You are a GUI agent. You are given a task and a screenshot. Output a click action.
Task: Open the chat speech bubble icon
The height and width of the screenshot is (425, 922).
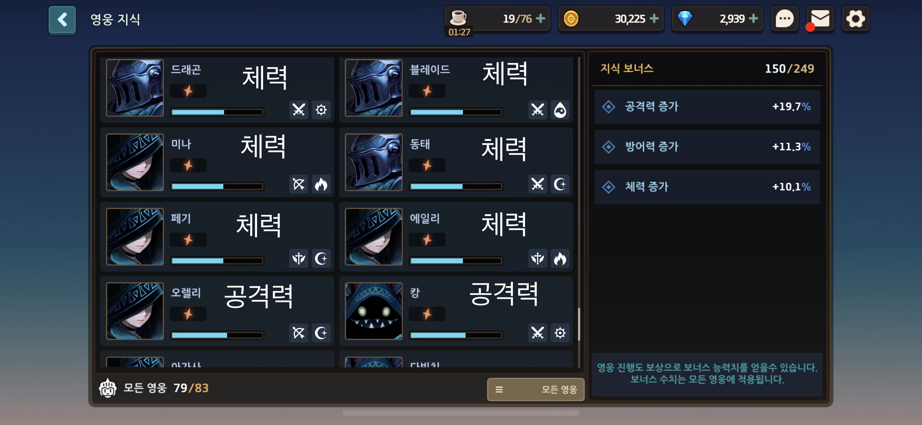pyautogui.click(x=785, y=19)
